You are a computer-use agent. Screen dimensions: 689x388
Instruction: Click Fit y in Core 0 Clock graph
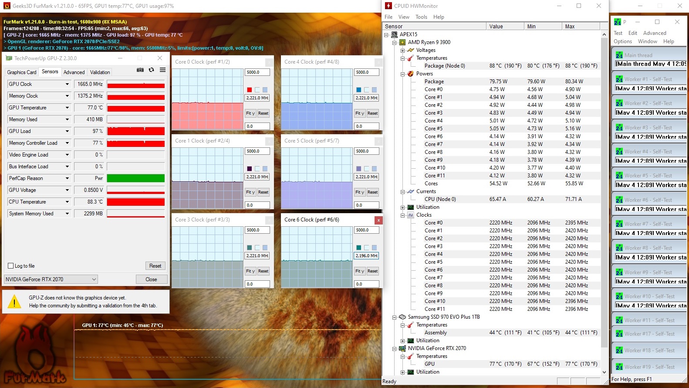tap(250, 113)
